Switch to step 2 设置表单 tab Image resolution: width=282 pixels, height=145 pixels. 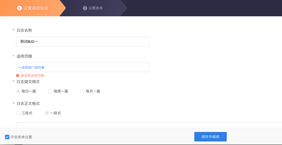coord(93,8)
